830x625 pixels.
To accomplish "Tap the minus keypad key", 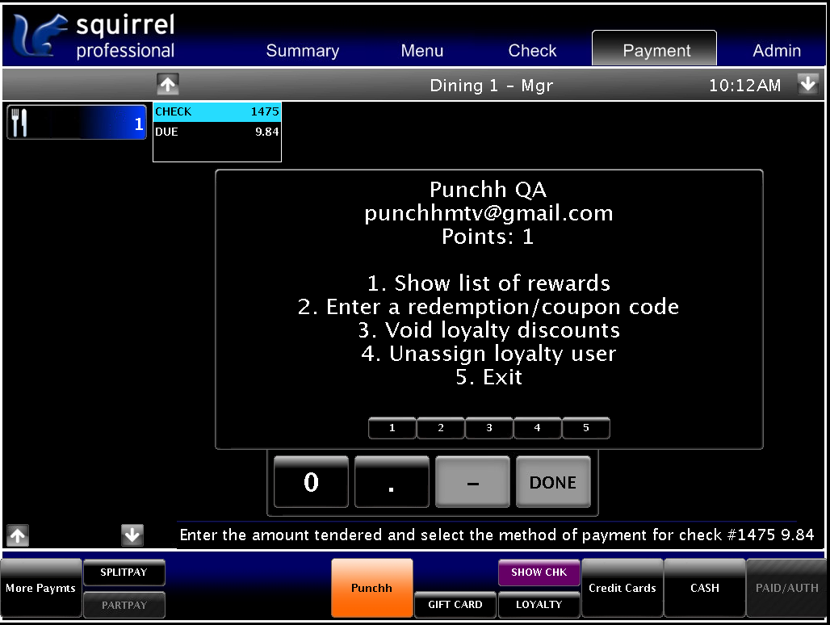I will tap(472, 481).
